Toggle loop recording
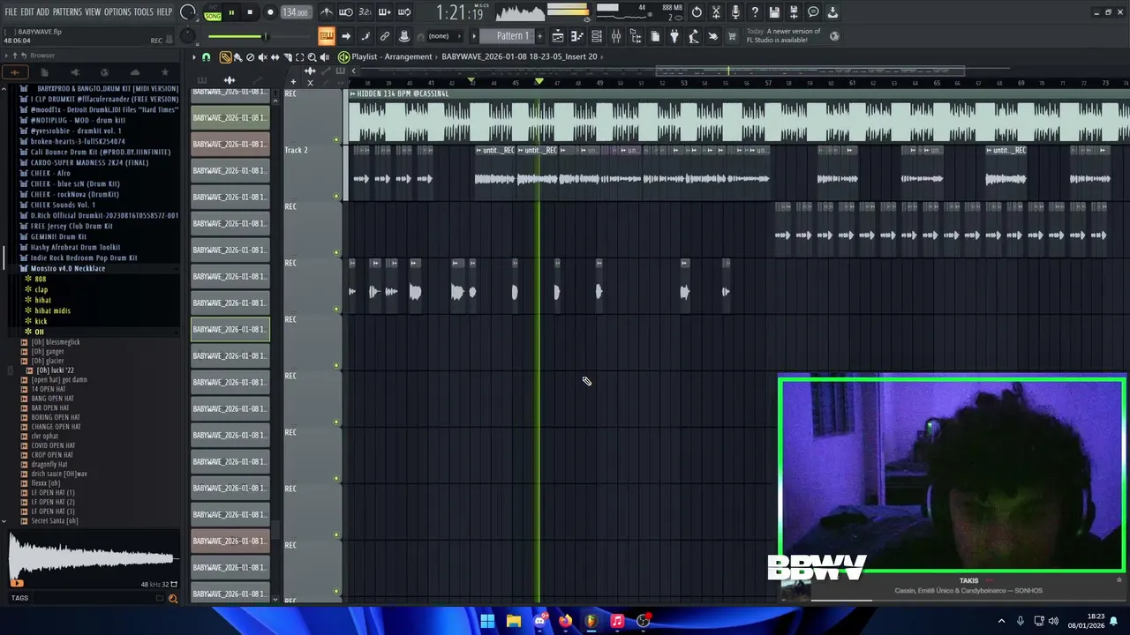This screenshot has height=635, width=1130. coord(403,12)
